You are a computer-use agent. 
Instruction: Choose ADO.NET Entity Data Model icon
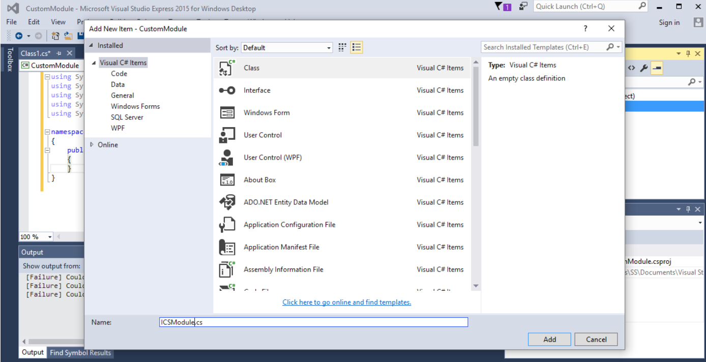(227, 202)
